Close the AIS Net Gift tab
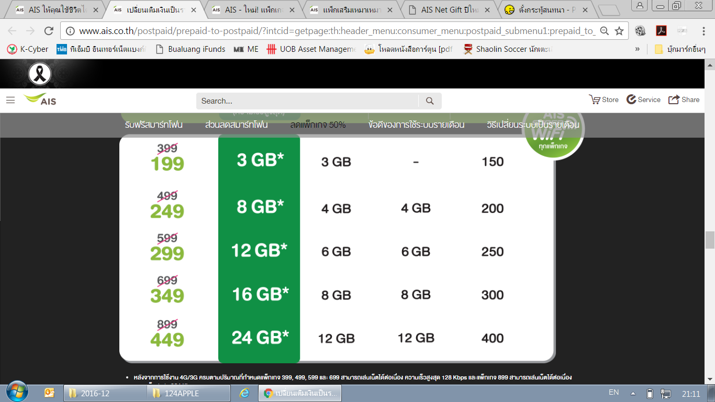Screen dimensions: 715x402 488,10
